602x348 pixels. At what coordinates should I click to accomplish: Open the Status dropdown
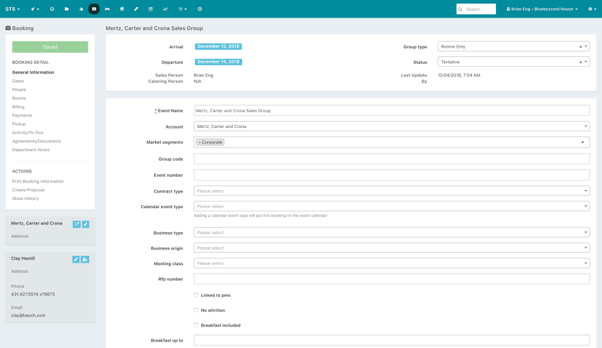(514, 62)
